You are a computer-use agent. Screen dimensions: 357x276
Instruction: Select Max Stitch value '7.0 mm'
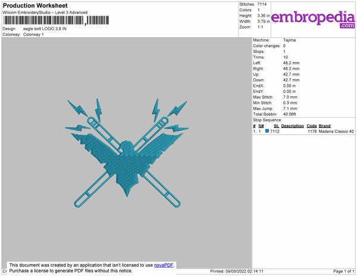pyautogui.click(x=290, y=97)
